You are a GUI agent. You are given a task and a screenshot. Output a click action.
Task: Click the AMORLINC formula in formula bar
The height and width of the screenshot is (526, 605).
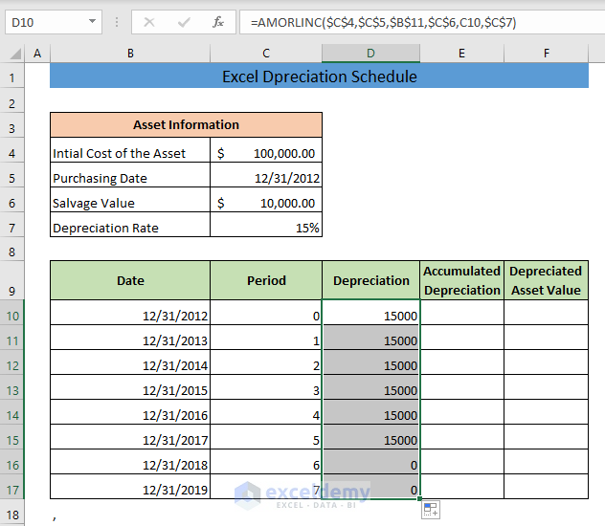pos(383,22)
